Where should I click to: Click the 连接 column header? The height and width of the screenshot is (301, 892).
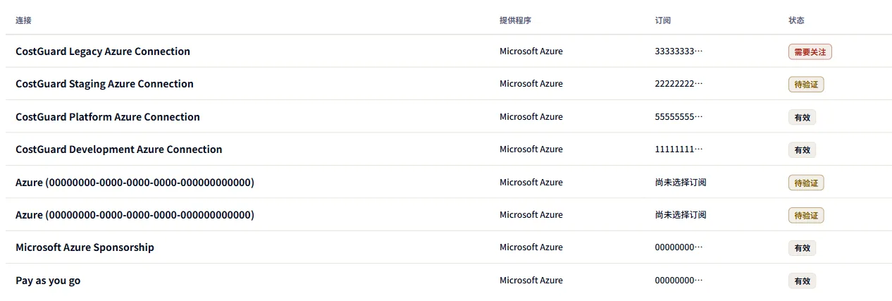point(23,20)
